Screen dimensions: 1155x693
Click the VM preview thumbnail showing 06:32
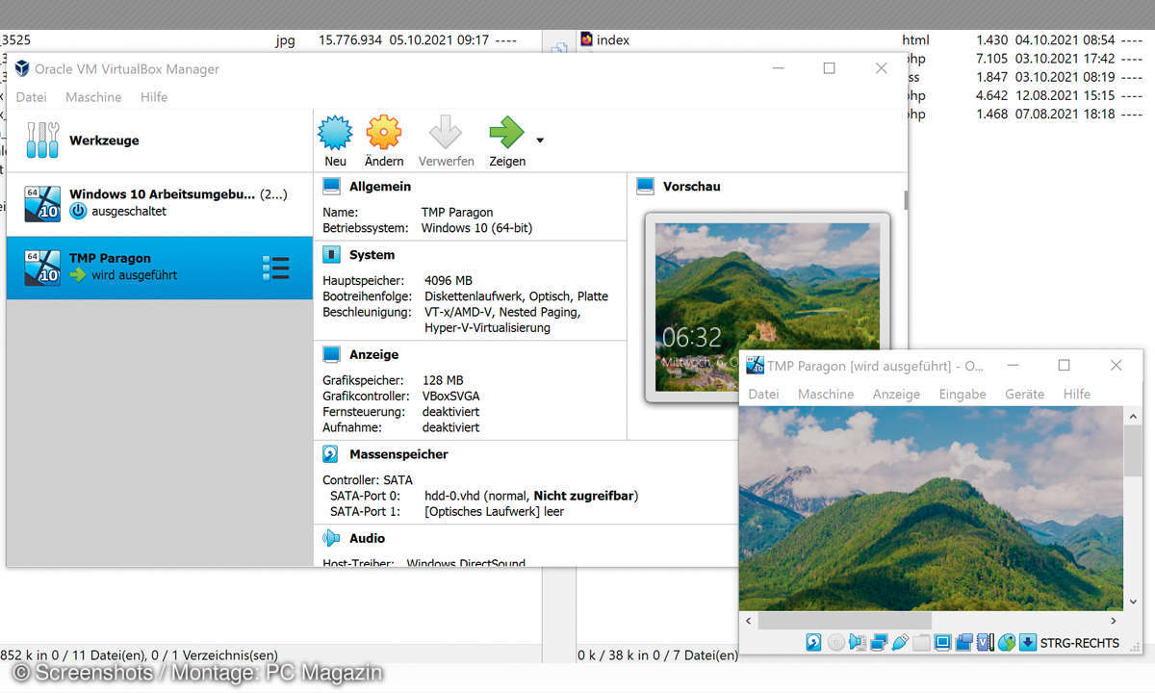[767, 307]
